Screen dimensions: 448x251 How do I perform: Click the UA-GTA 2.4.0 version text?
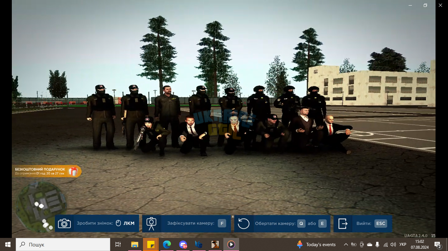416,236
